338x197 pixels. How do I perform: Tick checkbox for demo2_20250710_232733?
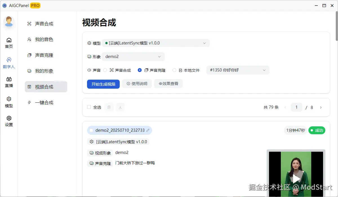91,130
